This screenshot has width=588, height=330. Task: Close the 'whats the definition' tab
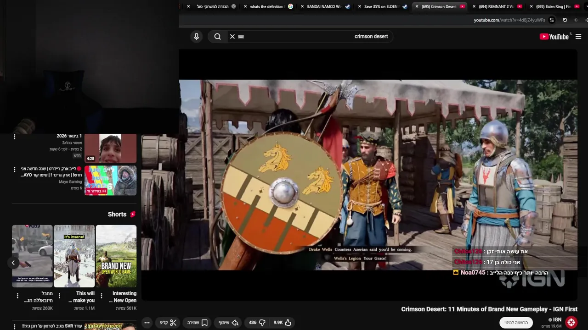click(245, 6)
